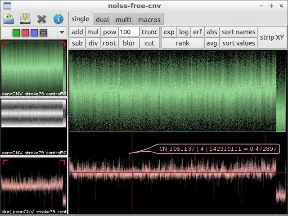Click the sub button

[x=77, y=43]
